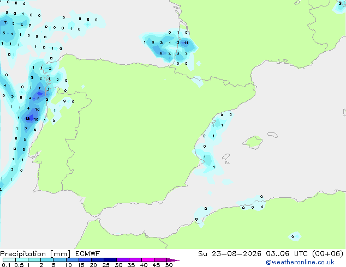
Task: Click the '19' rainfall value off Portugal
Action: (x=28, y=119)
